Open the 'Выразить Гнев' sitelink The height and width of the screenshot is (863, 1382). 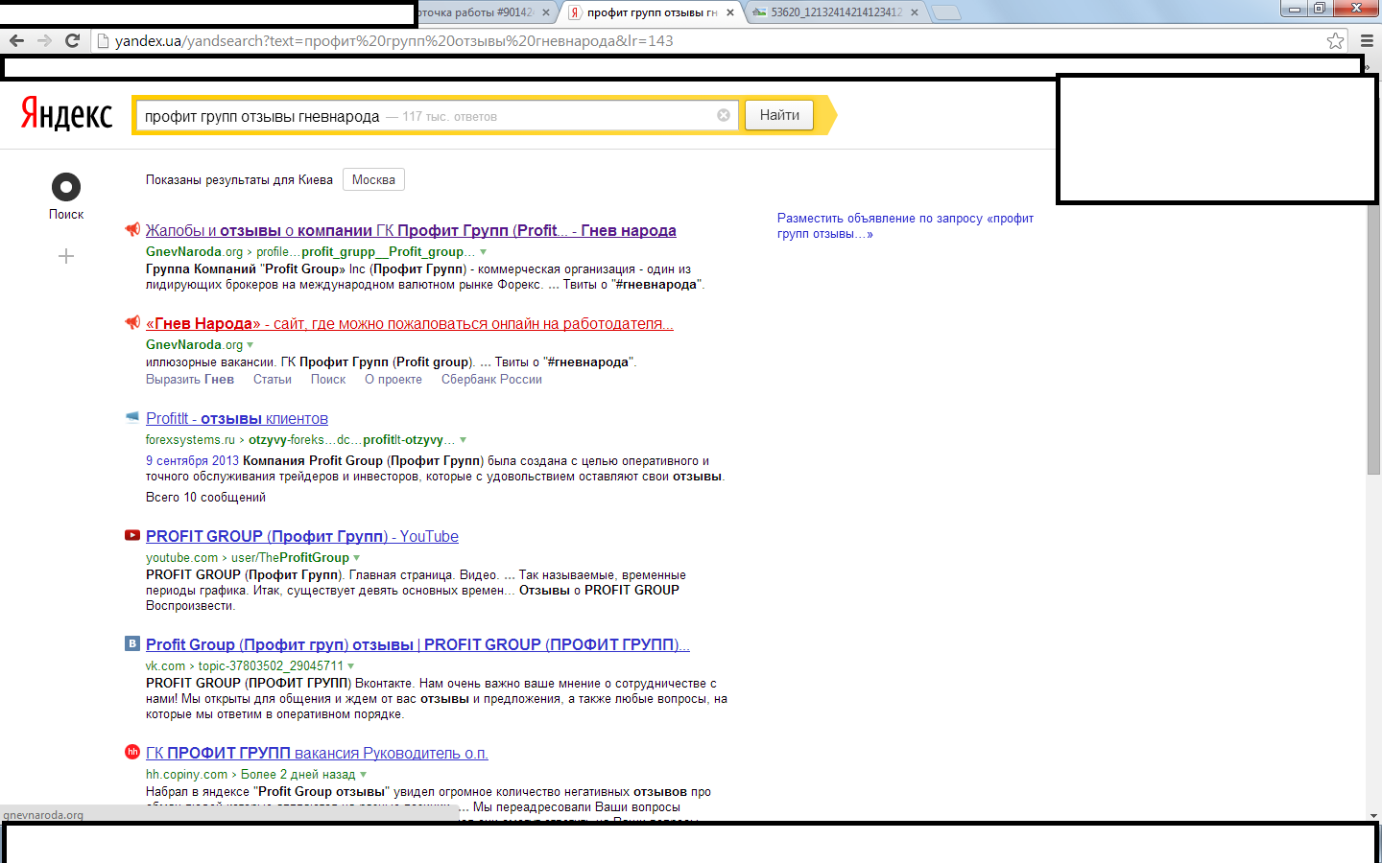190,380
